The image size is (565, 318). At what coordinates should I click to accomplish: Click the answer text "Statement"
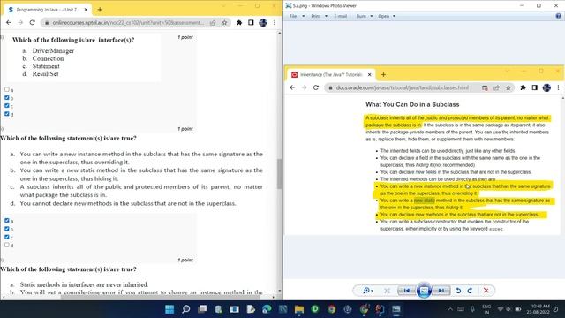coord(46,66)
